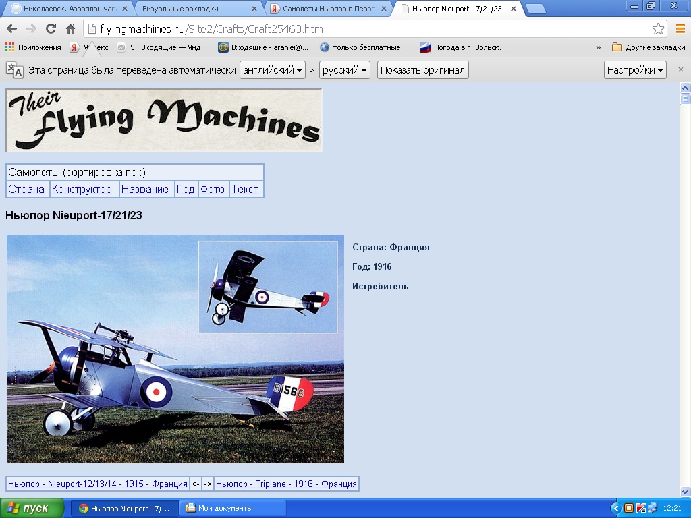Show hidden bookmarks with chevron
Image resolution: width=691 pixels, height=518 pixels.
coord(598,47)
